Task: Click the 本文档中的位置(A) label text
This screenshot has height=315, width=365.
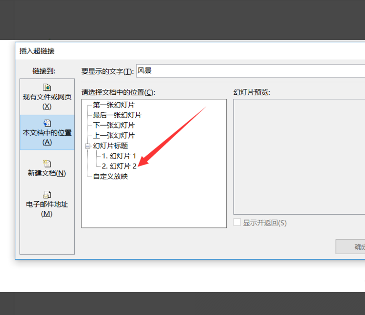Action: pos(47,137)
